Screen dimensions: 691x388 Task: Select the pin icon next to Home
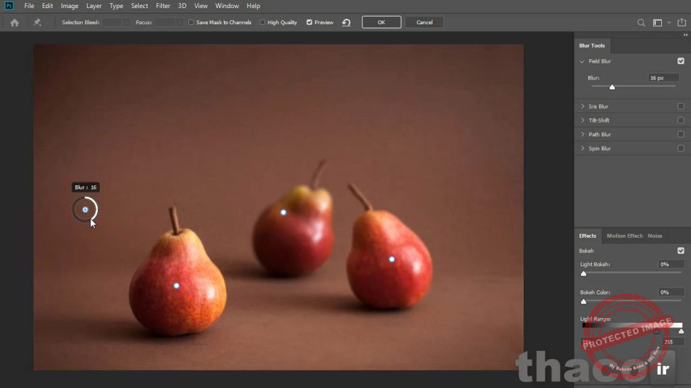tap(38, 22)
